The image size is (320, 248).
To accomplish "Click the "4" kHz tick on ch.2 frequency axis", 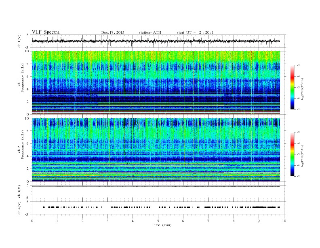I will point(28,156).
